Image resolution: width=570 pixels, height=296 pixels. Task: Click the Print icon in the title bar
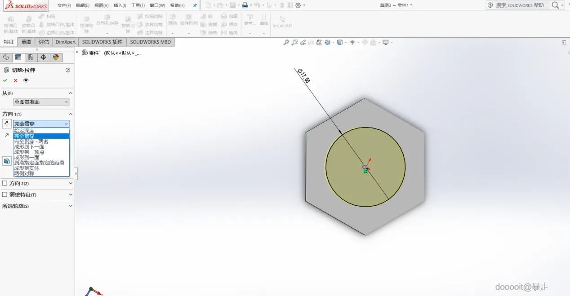245,5
